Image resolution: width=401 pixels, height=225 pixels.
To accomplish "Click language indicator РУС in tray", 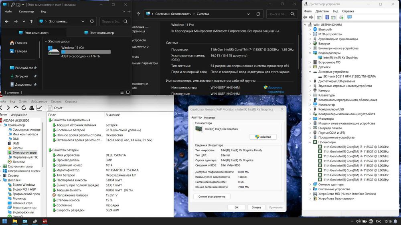I will pos(378,221).
